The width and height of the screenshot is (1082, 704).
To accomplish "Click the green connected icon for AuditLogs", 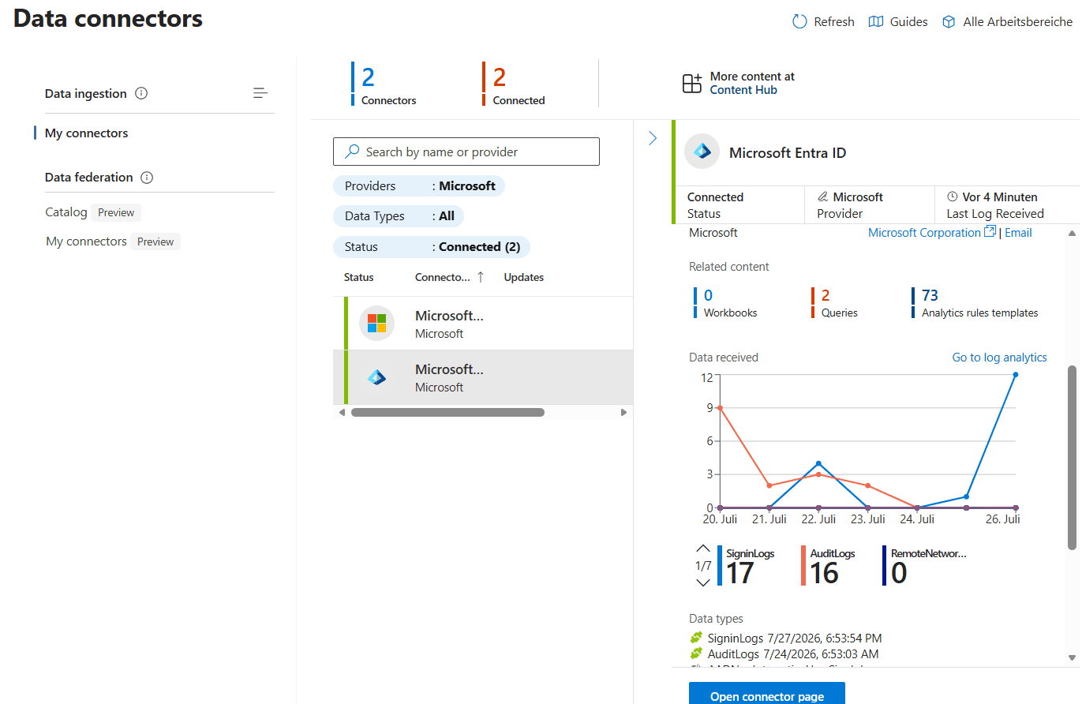I will (x=695, y=653).
